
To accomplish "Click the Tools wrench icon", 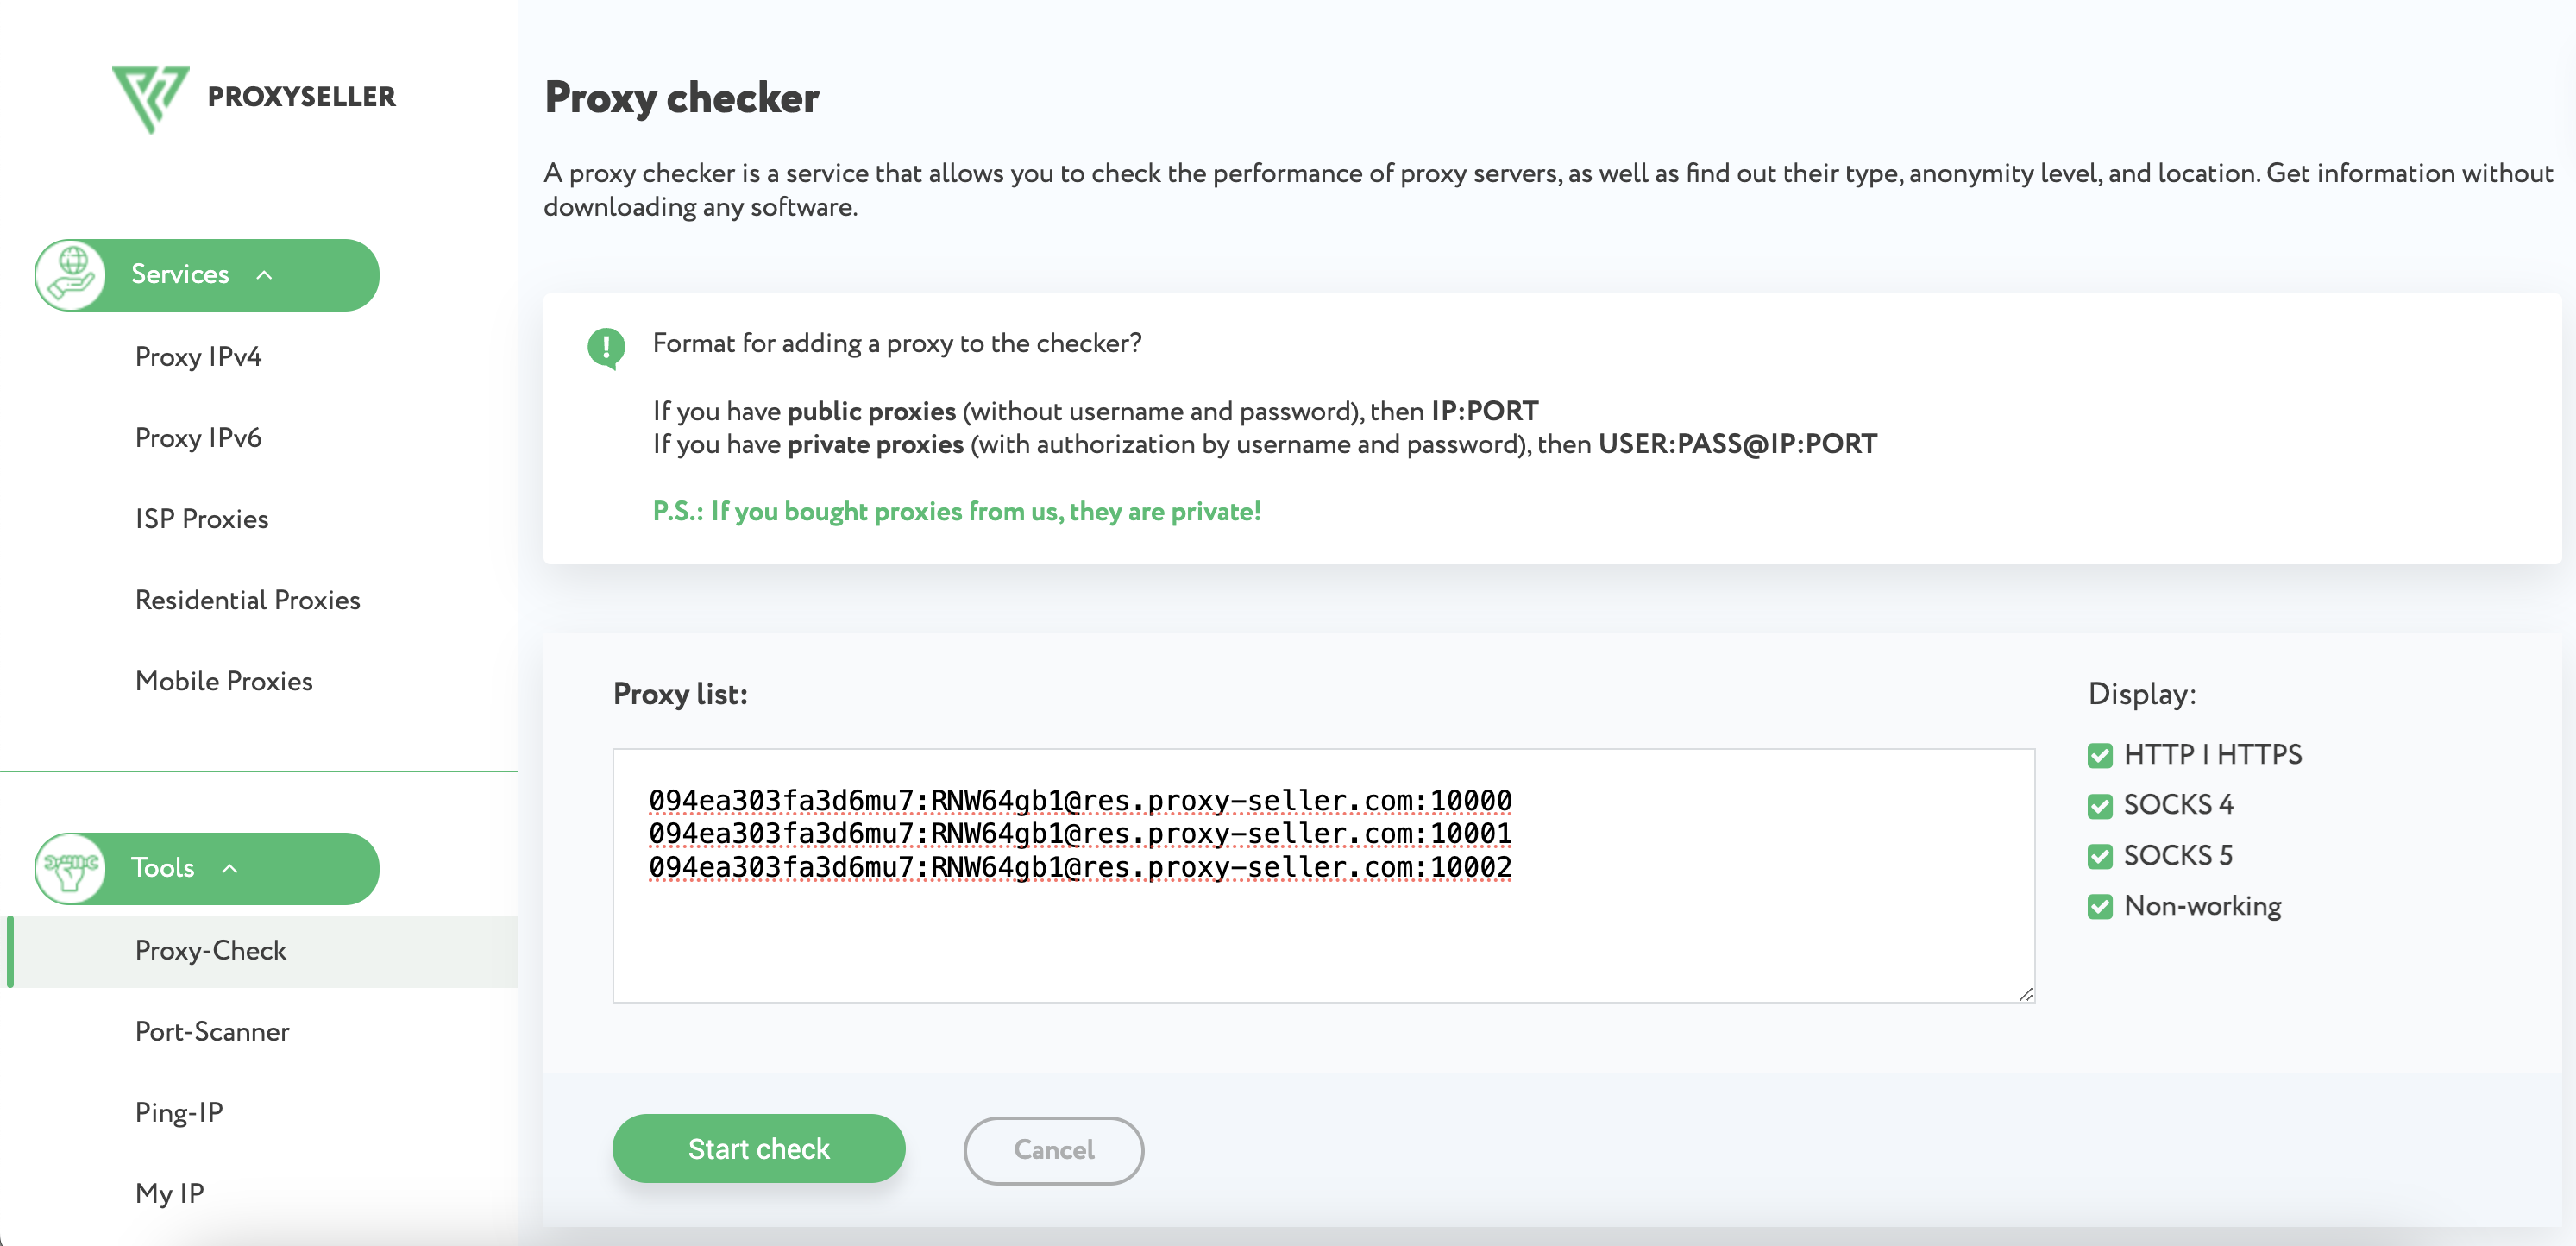I will click(x=71, y=868).
